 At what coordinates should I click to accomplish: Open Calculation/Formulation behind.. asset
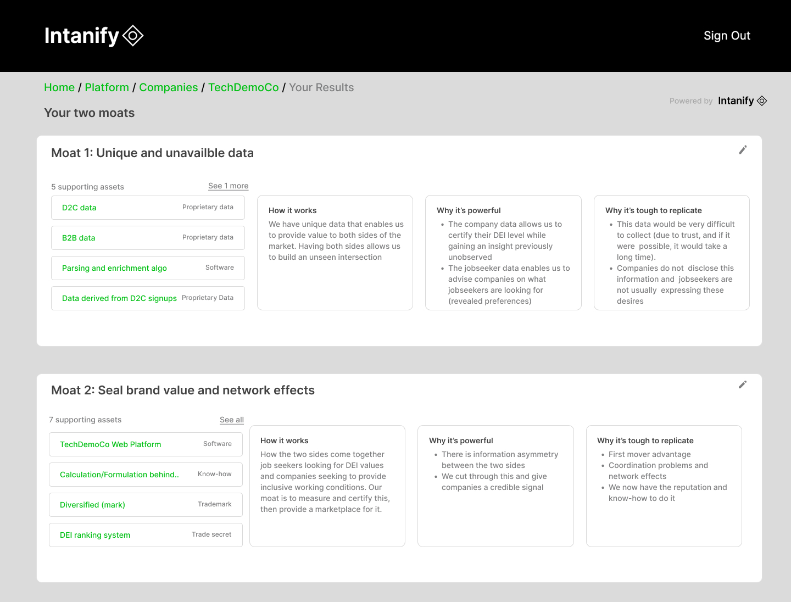pyautogui.click(x=146, y=475)
